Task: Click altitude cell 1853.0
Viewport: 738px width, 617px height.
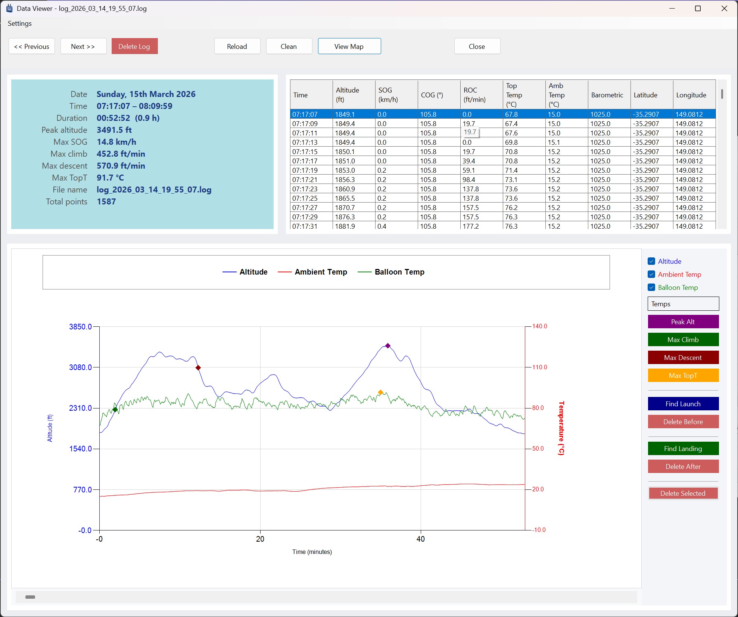Action: point(354,170)
